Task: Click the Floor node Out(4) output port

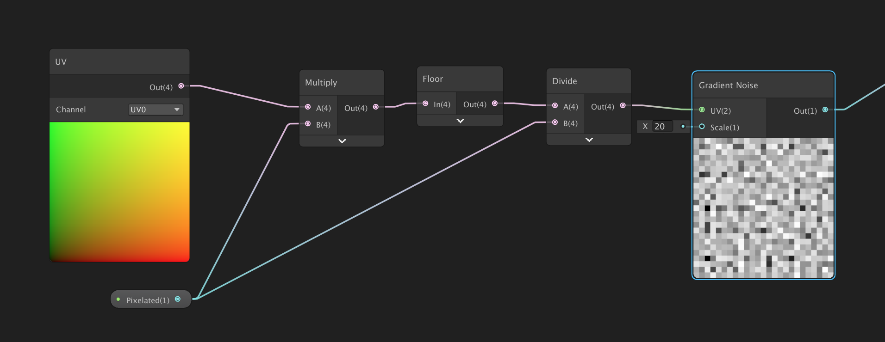Action: coord(495,104)
